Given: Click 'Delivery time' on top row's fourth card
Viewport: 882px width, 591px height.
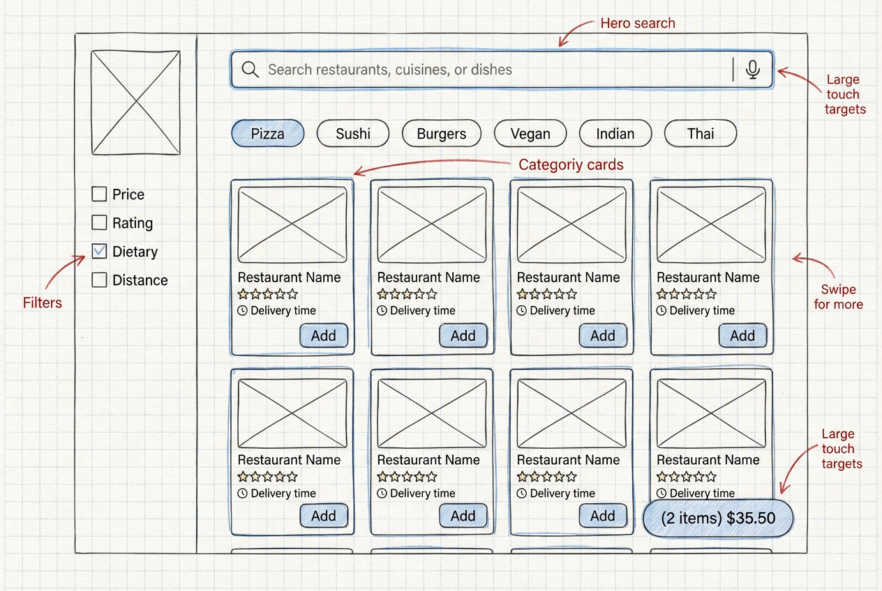Looking at the screenshot, I should 702,311.
